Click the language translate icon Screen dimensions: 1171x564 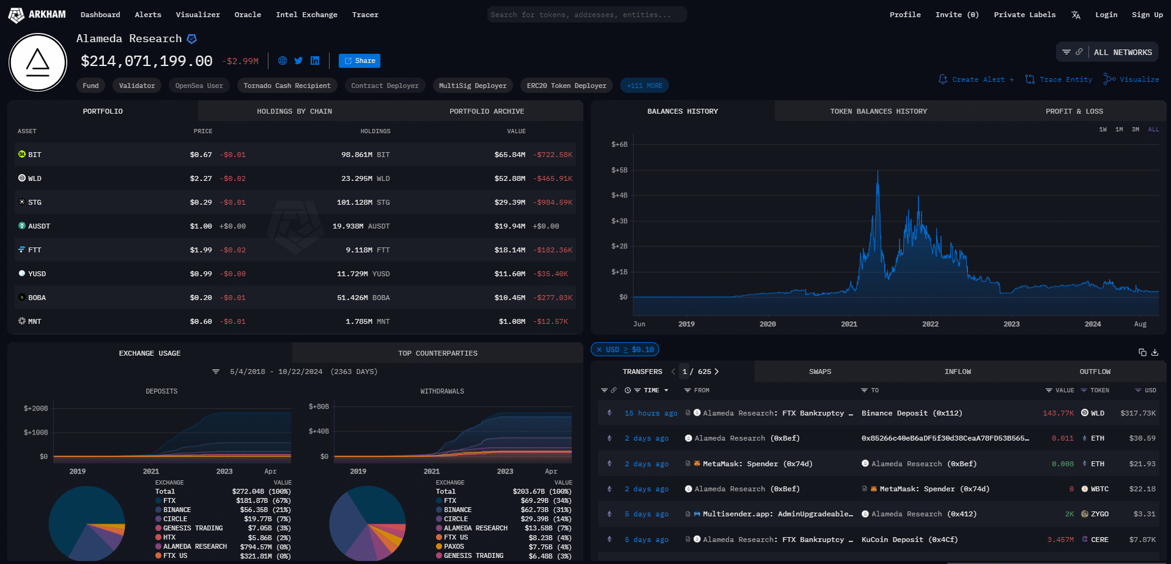coord(1076,15)
